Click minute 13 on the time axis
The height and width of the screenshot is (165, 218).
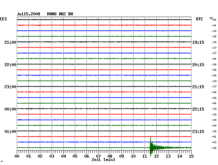(x=168, y=156)
